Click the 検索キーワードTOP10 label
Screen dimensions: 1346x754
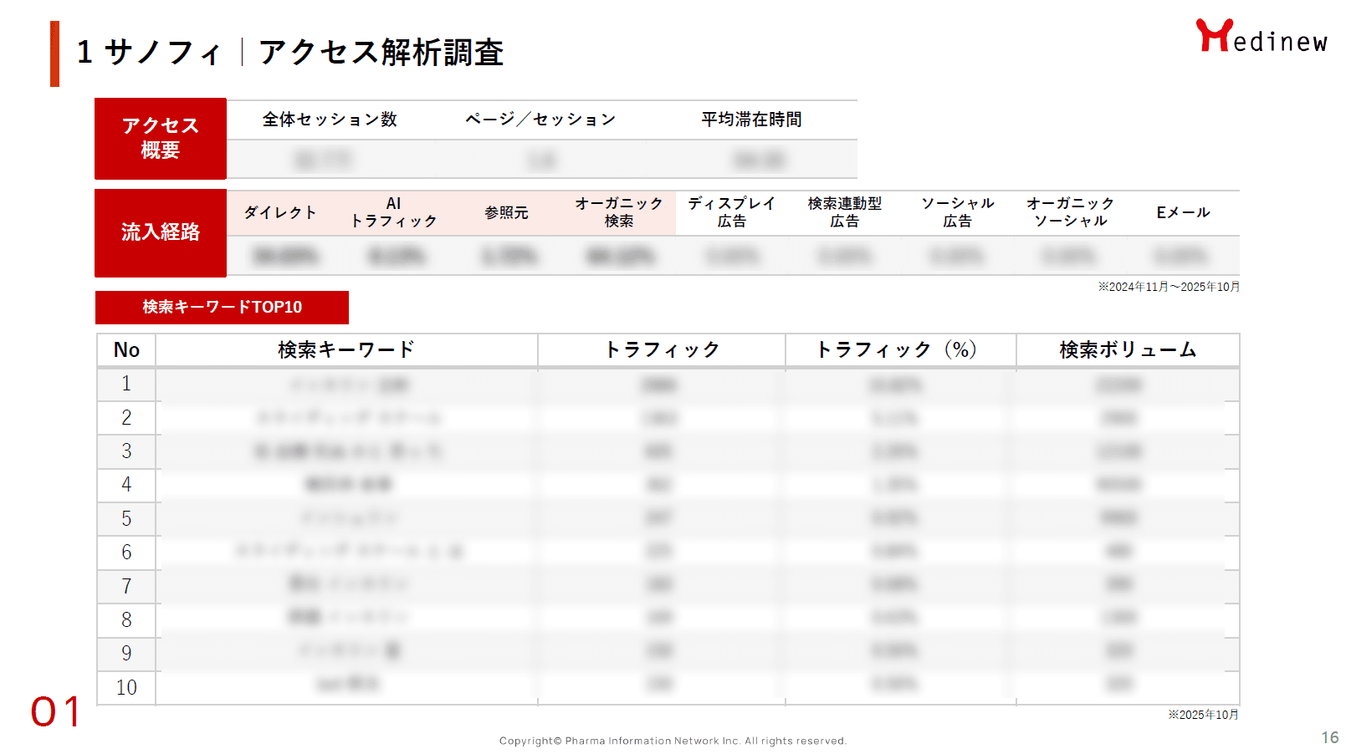tap(222, 307)
